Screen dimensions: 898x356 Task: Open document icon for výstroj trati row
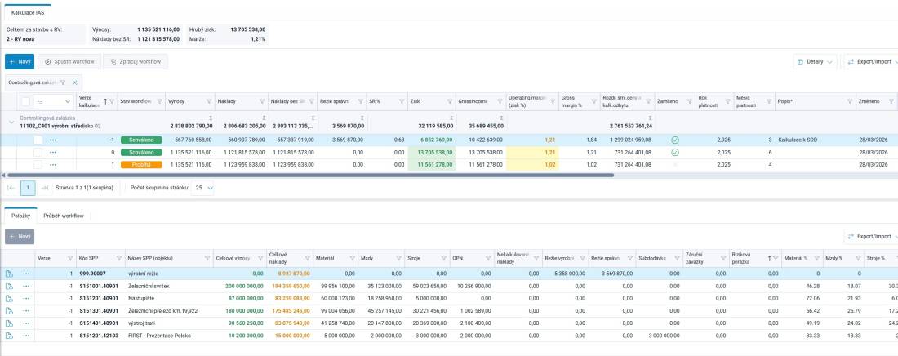pyautogui.click(x=9, y=323)
